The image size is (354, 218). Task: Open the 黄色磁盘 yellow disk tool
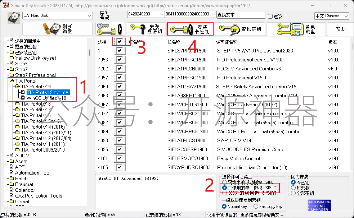pos(296,29)
